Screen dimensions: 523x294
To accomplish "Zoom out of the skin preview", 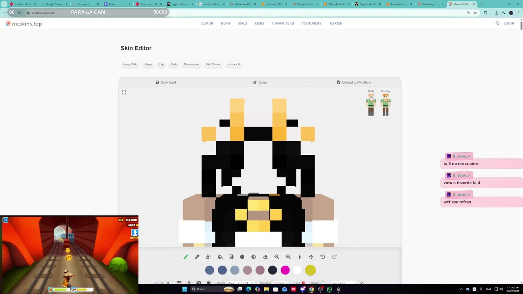I will click(277, 257).
